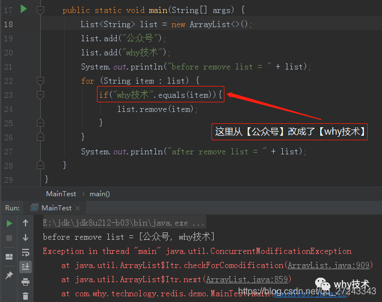Collapse the main method fold at line 17
The height and width of the screenshot is (302, 382).
(40, 10)
